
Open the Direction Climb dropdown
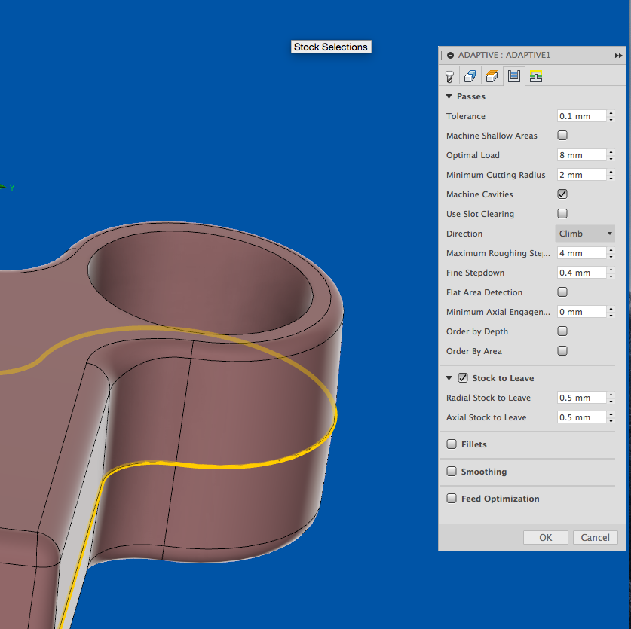pos(585,234)
